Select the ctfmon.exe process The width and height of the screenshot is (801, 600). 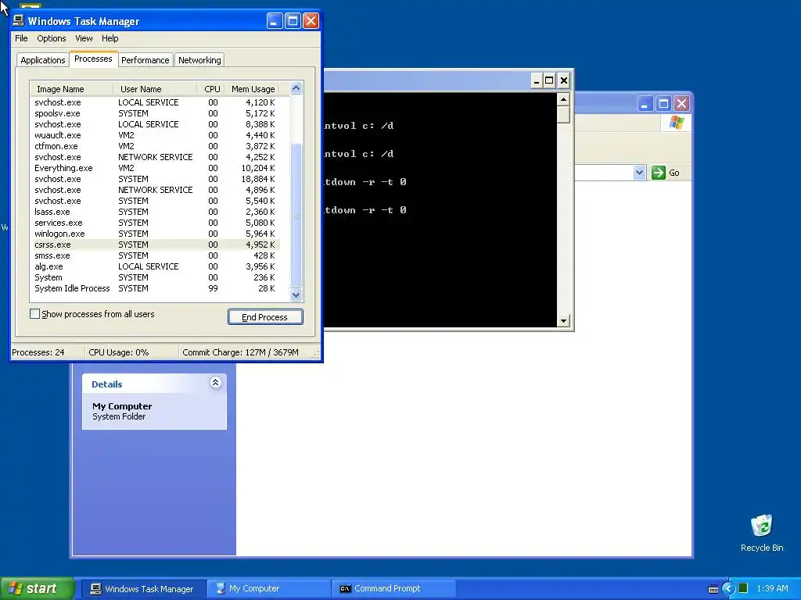(x=156, y=146)
